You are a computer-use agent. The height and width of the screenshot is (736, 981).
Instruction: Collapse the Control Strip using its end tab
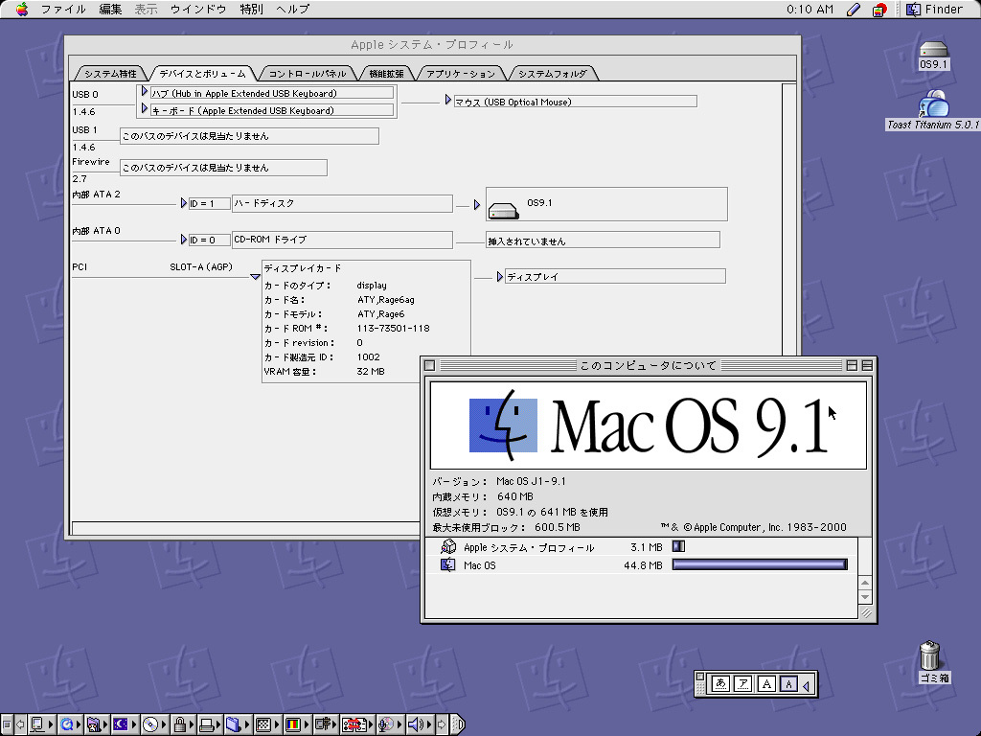point(458,724)
